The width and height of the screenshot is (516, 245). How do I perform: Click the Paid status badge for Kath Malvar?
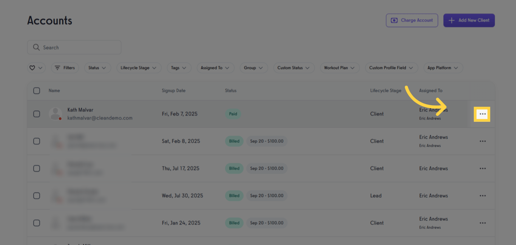click(x=233, y=114)
